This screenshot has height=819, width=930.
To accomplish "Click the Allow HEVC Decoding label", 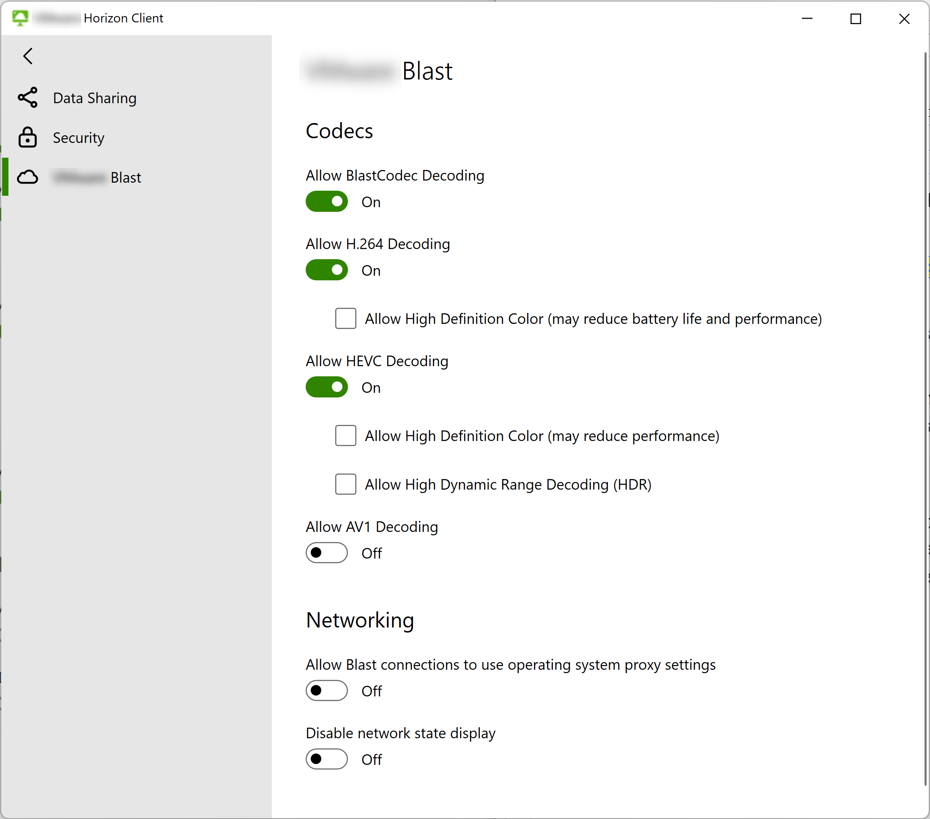I will click(377, 361).
